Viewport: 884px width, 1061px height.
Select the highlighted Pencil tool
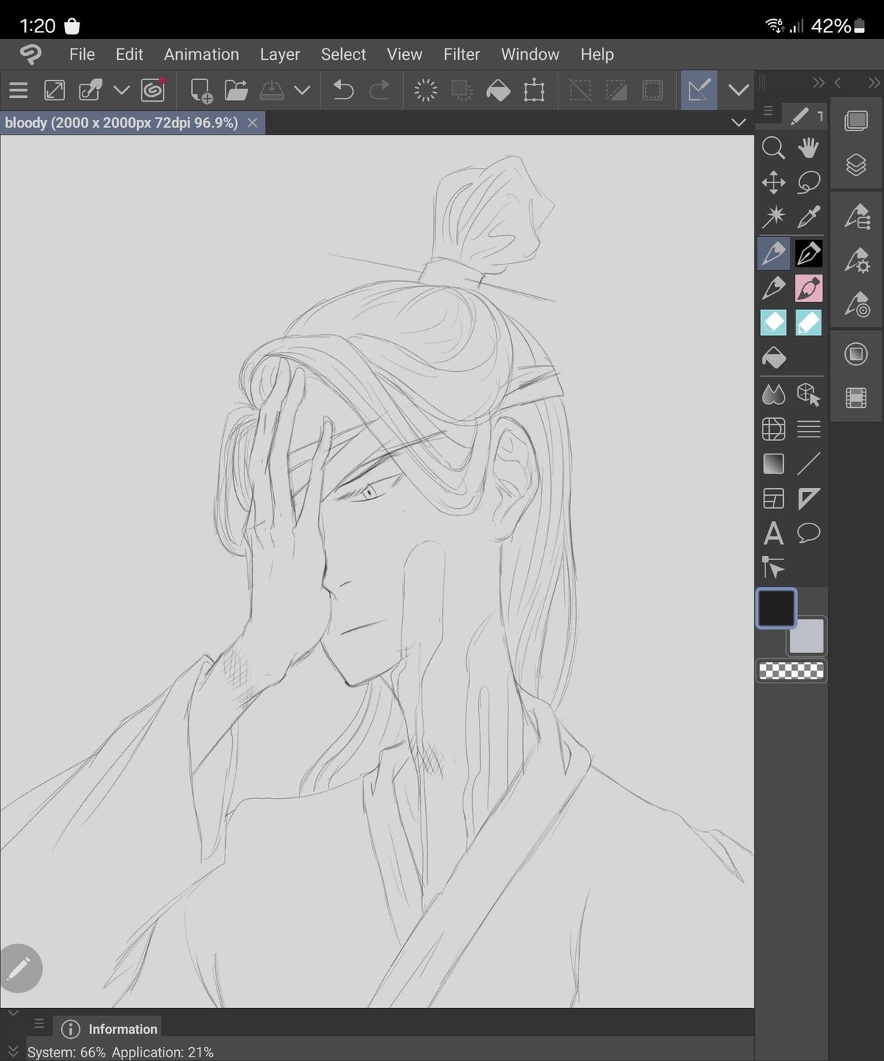point(773,254)
